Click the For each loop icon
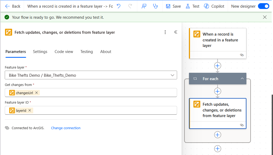This screenshot has height=155, width=273. tap(195, 79)
